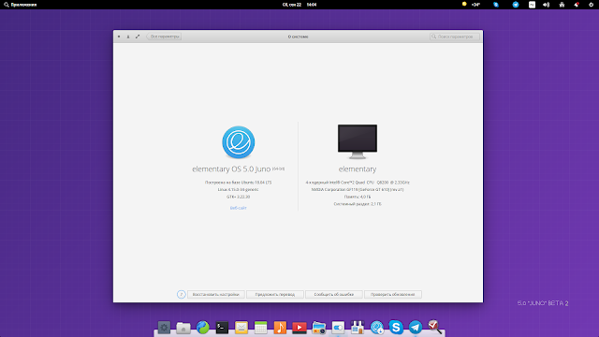The image size is (599, 337).
Task: Click the NVIDIA GeForce graphics line
Action: (x=358, y=189)
